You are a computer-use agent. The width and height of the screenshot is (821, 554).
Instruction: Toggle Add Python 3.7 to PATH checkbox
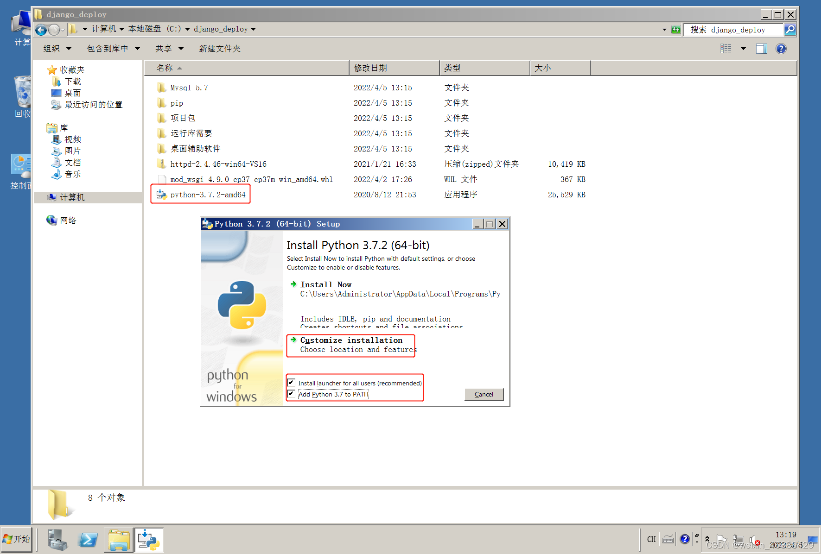291,394
